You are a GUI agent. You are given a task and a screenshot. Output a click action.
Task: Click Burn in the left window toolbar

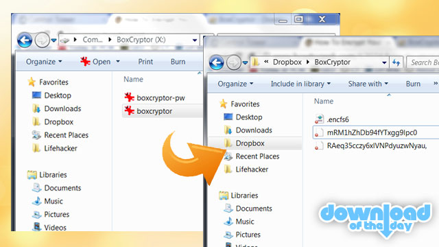click(178, 62)
